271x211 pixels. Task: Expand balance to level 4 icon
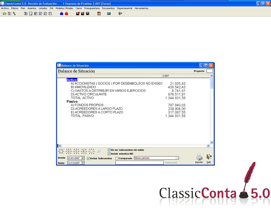[84, 151]
